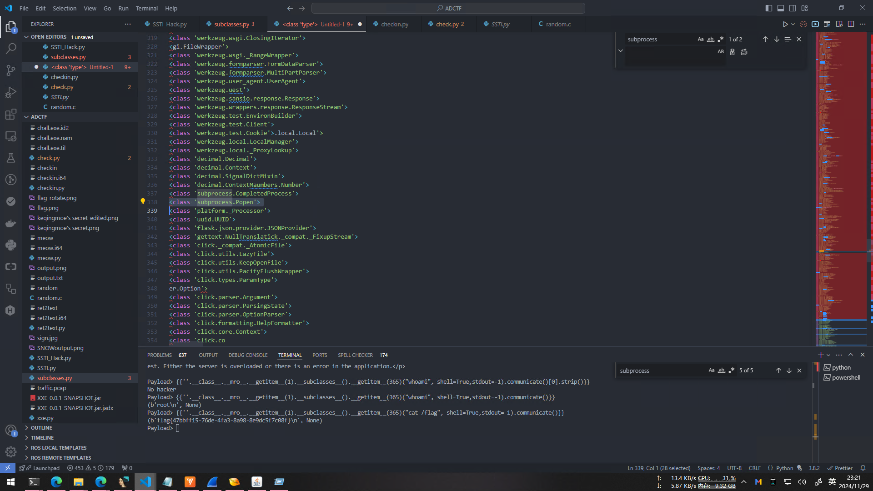The image size is (873, 491).
Task: Click the editor minimap preview
Action: click(841, 182)
